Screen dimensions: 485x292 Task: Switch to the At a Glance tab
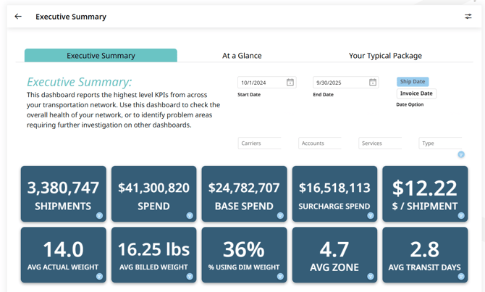[242, 56]
